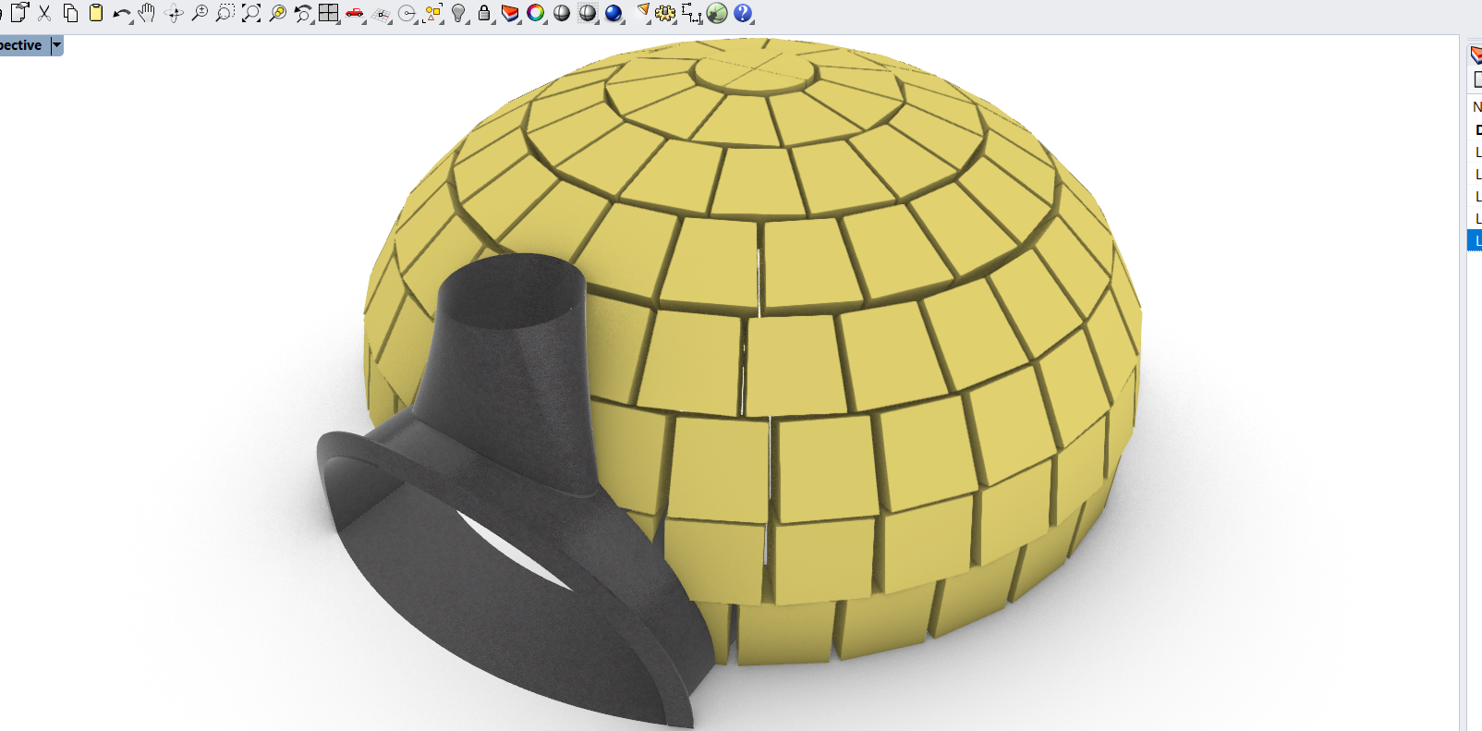Open the gear Options icon
This screenshot has height=731, width=1482.
(x=665, y=13)
